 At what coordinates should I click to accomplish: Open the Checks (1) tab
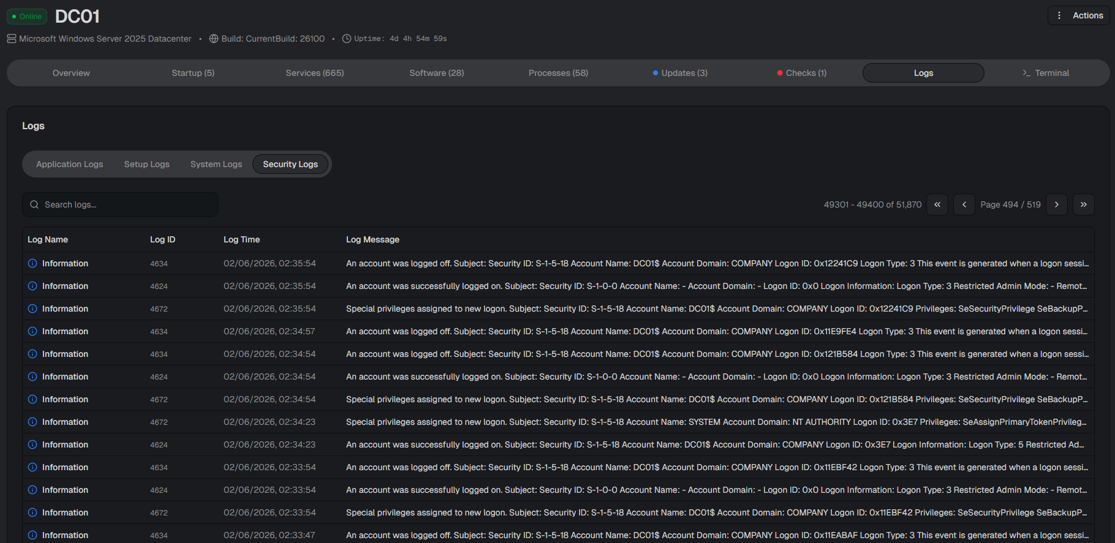coord(801,73)
